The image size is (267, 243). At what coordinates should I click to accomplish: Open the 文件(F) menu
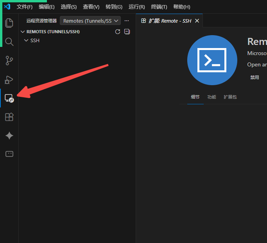pos(24,7)
